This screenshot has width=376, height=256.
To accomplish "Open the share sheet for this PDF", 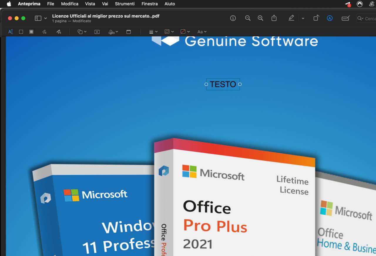I will pos(274,18).
